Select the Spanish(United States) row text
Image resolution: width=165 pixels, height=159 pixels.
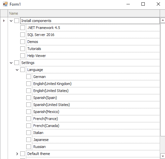click(51, 105)
